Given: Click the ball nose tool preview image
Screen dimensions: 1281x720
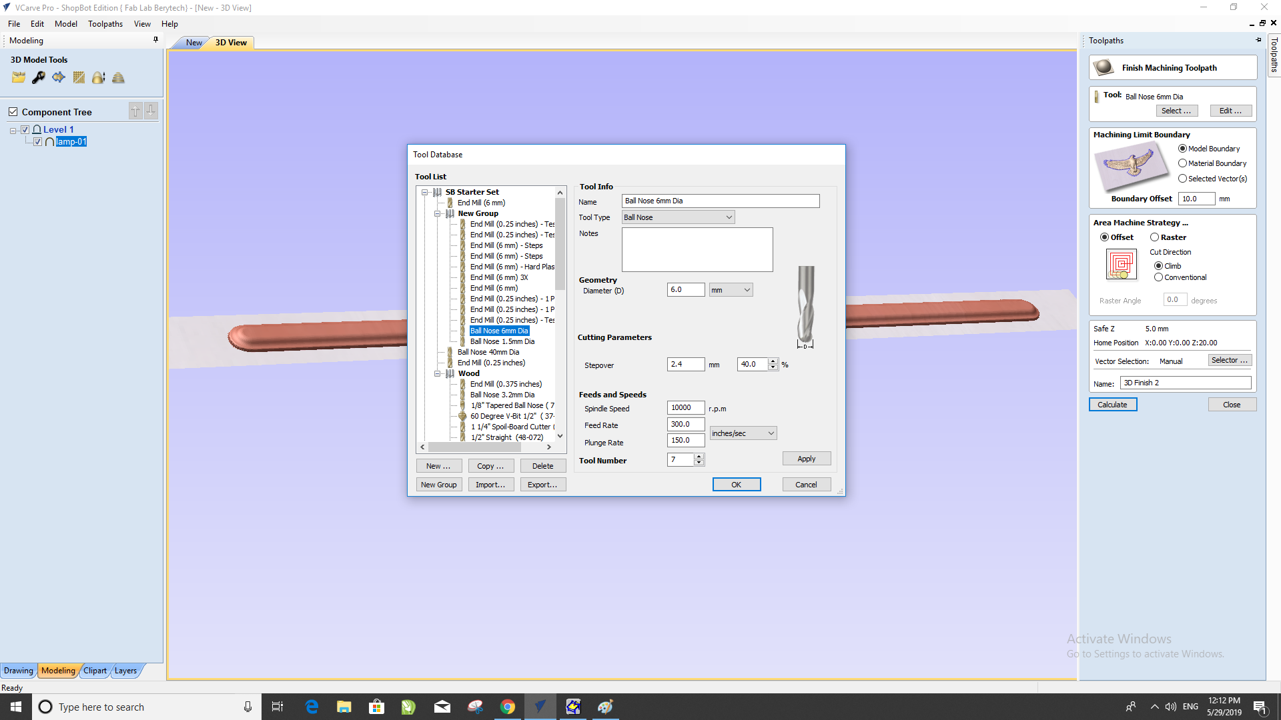Looking at the screenshot, I should coord(806,307).
